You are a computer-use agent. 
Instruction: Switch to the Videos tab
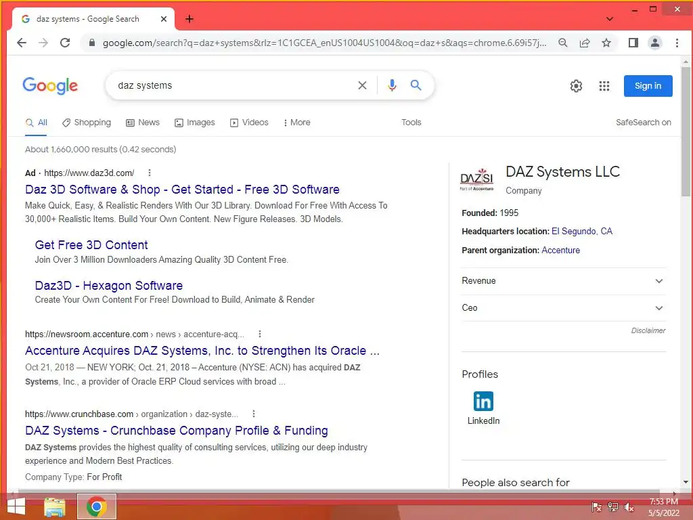pyautogui.click(x=249, y=123)
